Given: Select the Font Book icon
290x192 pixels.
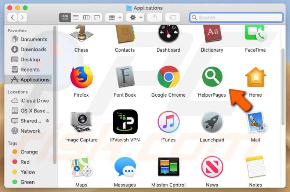Looking at the screenshot, I should point(125,77).
